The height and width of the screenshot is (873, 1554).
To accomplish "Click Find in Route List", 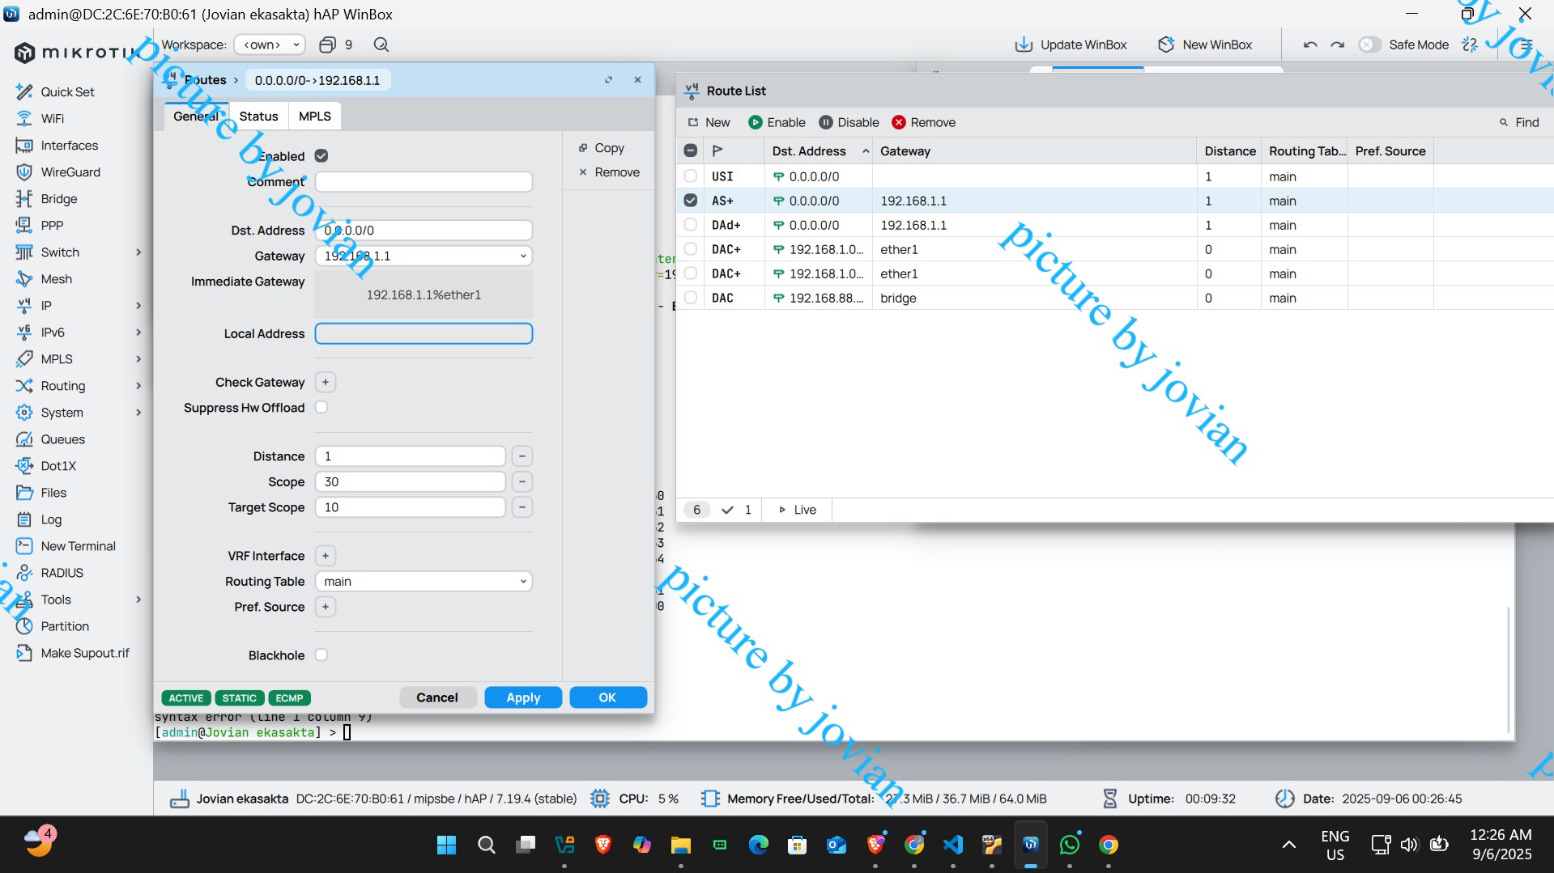I will coord(1519,123).
